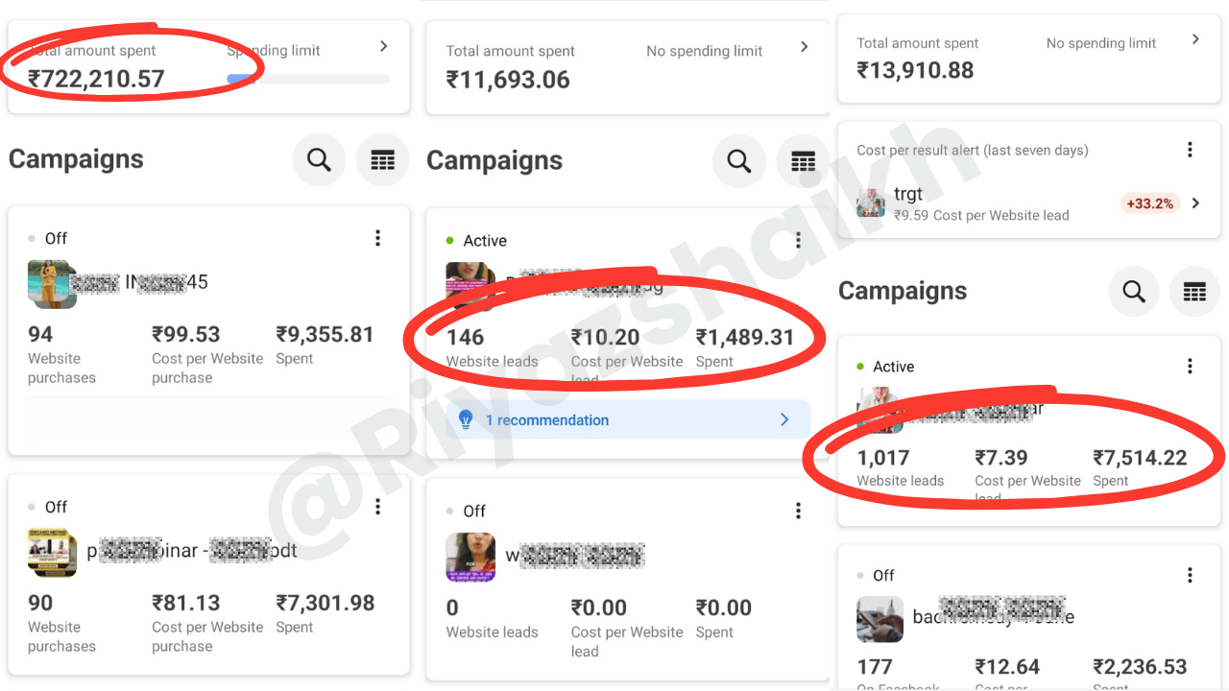This screenshot has height=691, width=1229.
Task: Open the table view icon in left panel
Action: pos(382,160)
